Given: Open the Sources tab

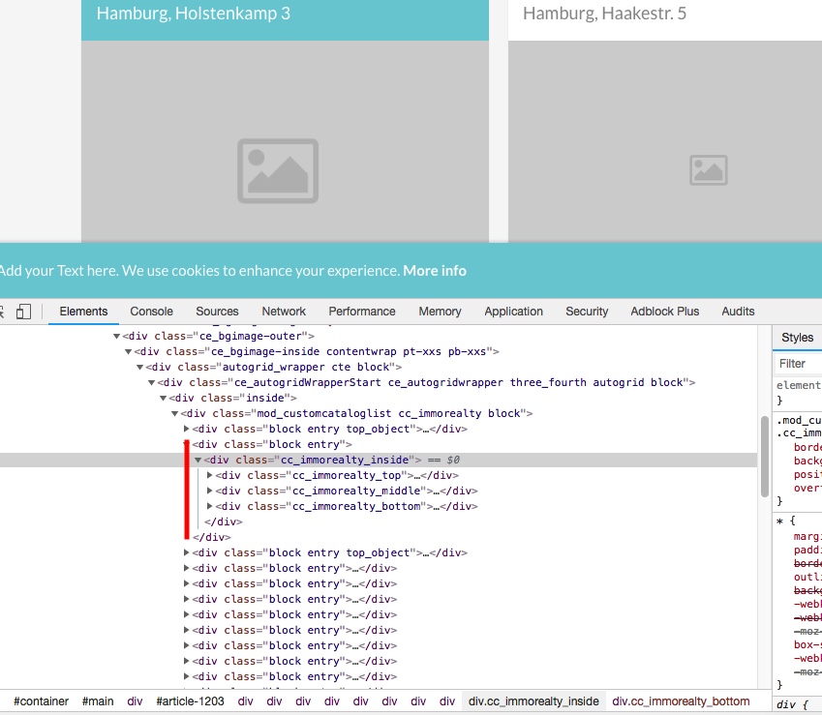Looking at the screenshot, I should [x=217, y=312].
